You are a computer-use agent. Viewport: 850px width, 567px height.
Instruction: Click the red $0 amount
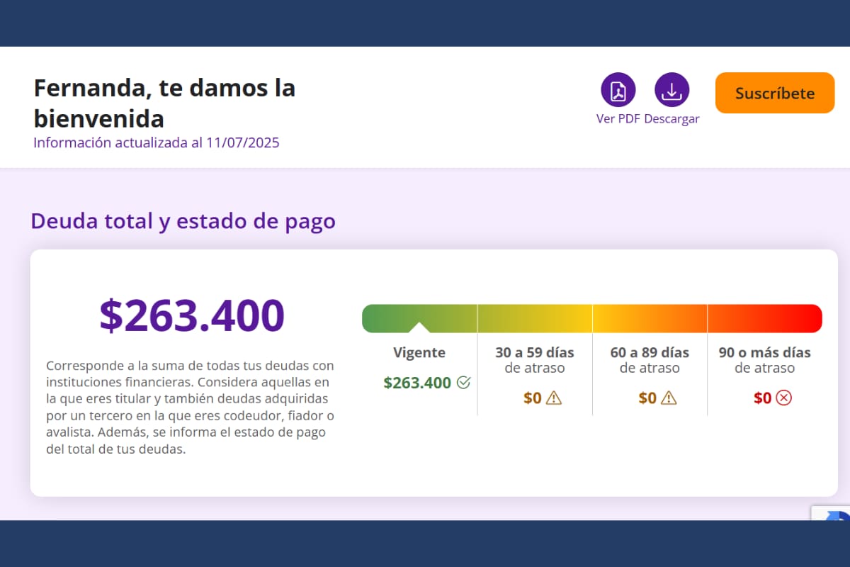pyautogui.click(x=763, y=398)
